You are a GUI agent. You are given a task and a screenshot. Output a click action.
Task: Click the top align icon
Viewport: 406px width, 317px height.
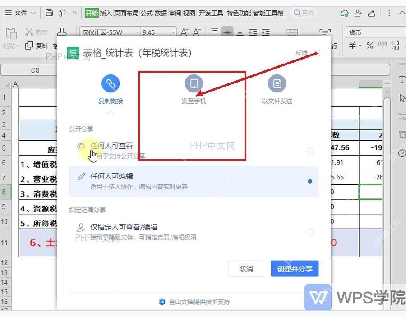click(214, 32)
